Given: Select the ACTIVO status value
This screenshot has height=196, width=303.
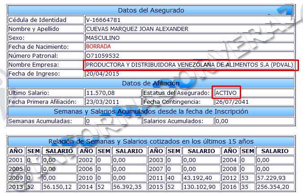Looking at the screenshot, I should 226,93.
